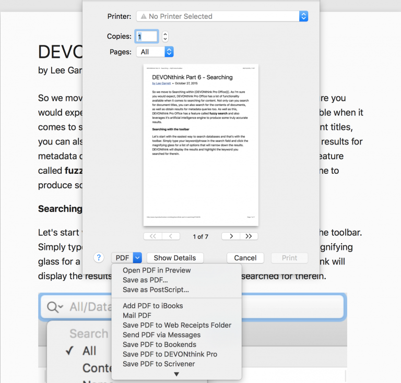Click the down arrow to show more PDF menu items
This screenshot has width=401, height=383.
176,374
